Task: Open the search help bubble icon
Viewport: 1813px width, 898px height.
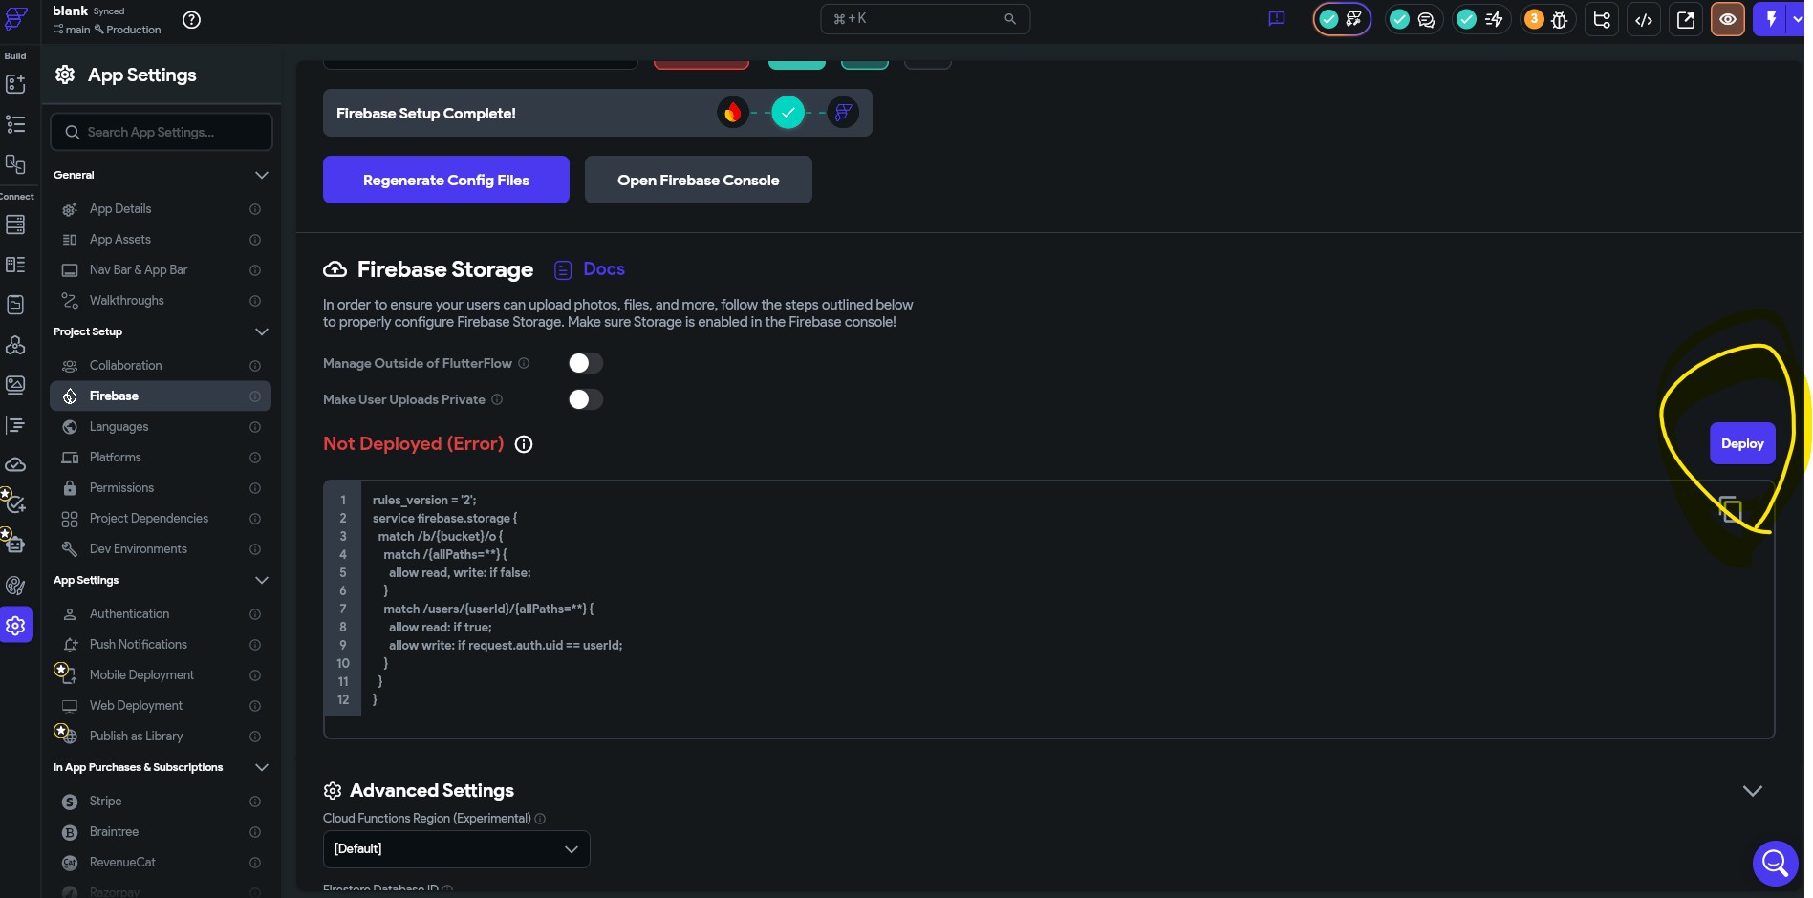Action: pyautogui.click(x=1775, y=864)
